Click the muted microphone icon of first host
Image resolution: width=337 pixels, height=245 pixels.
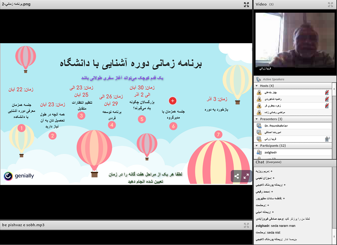click(327, 92)
